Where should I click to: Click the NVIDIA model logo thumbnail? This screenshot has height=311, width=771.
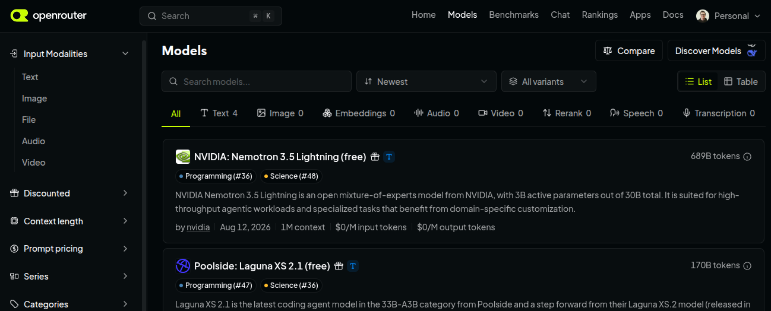183,157
